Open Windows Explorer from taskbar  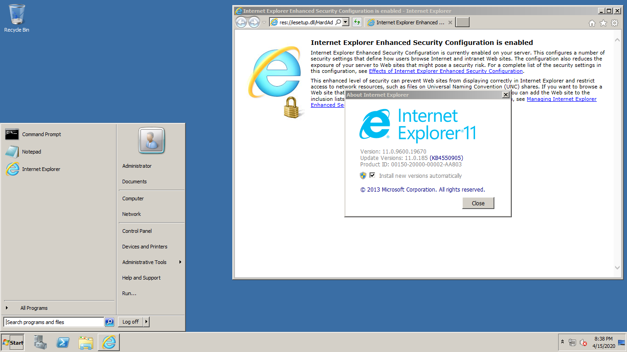86,342
